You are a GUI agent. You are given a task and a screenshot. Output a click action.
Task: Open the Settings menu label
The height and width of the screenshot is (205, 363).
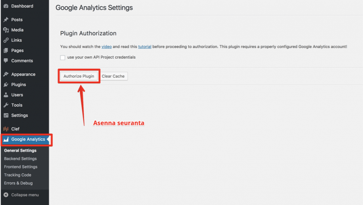19,115
